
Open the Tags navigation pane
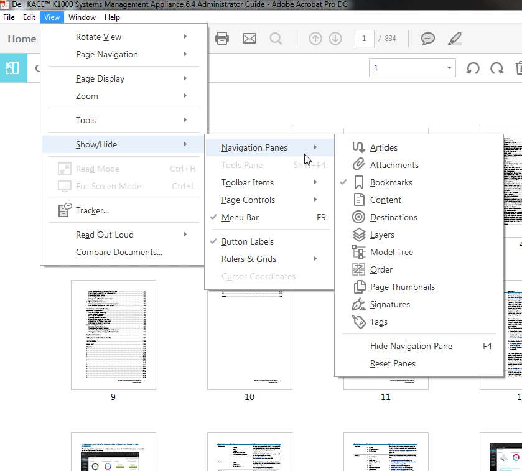click(x=419, y=322)
